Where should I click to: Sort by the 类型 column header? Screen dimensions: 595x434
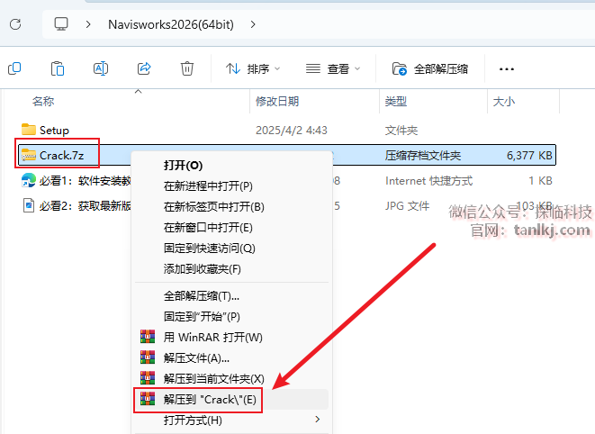pyautogui.click(x=396, y=102)
